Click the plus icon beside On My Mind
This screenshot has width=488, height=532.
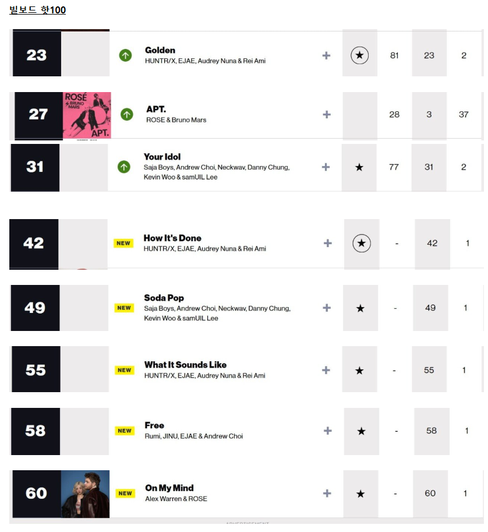point(327,493)
